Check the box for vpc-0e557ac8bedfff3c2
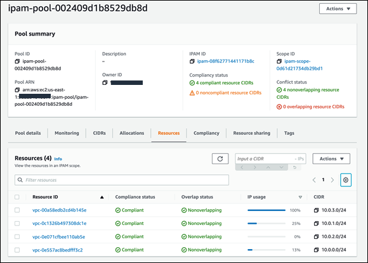Image resolution: width=368 pixels, height=263 pixels. pos(17,250)
